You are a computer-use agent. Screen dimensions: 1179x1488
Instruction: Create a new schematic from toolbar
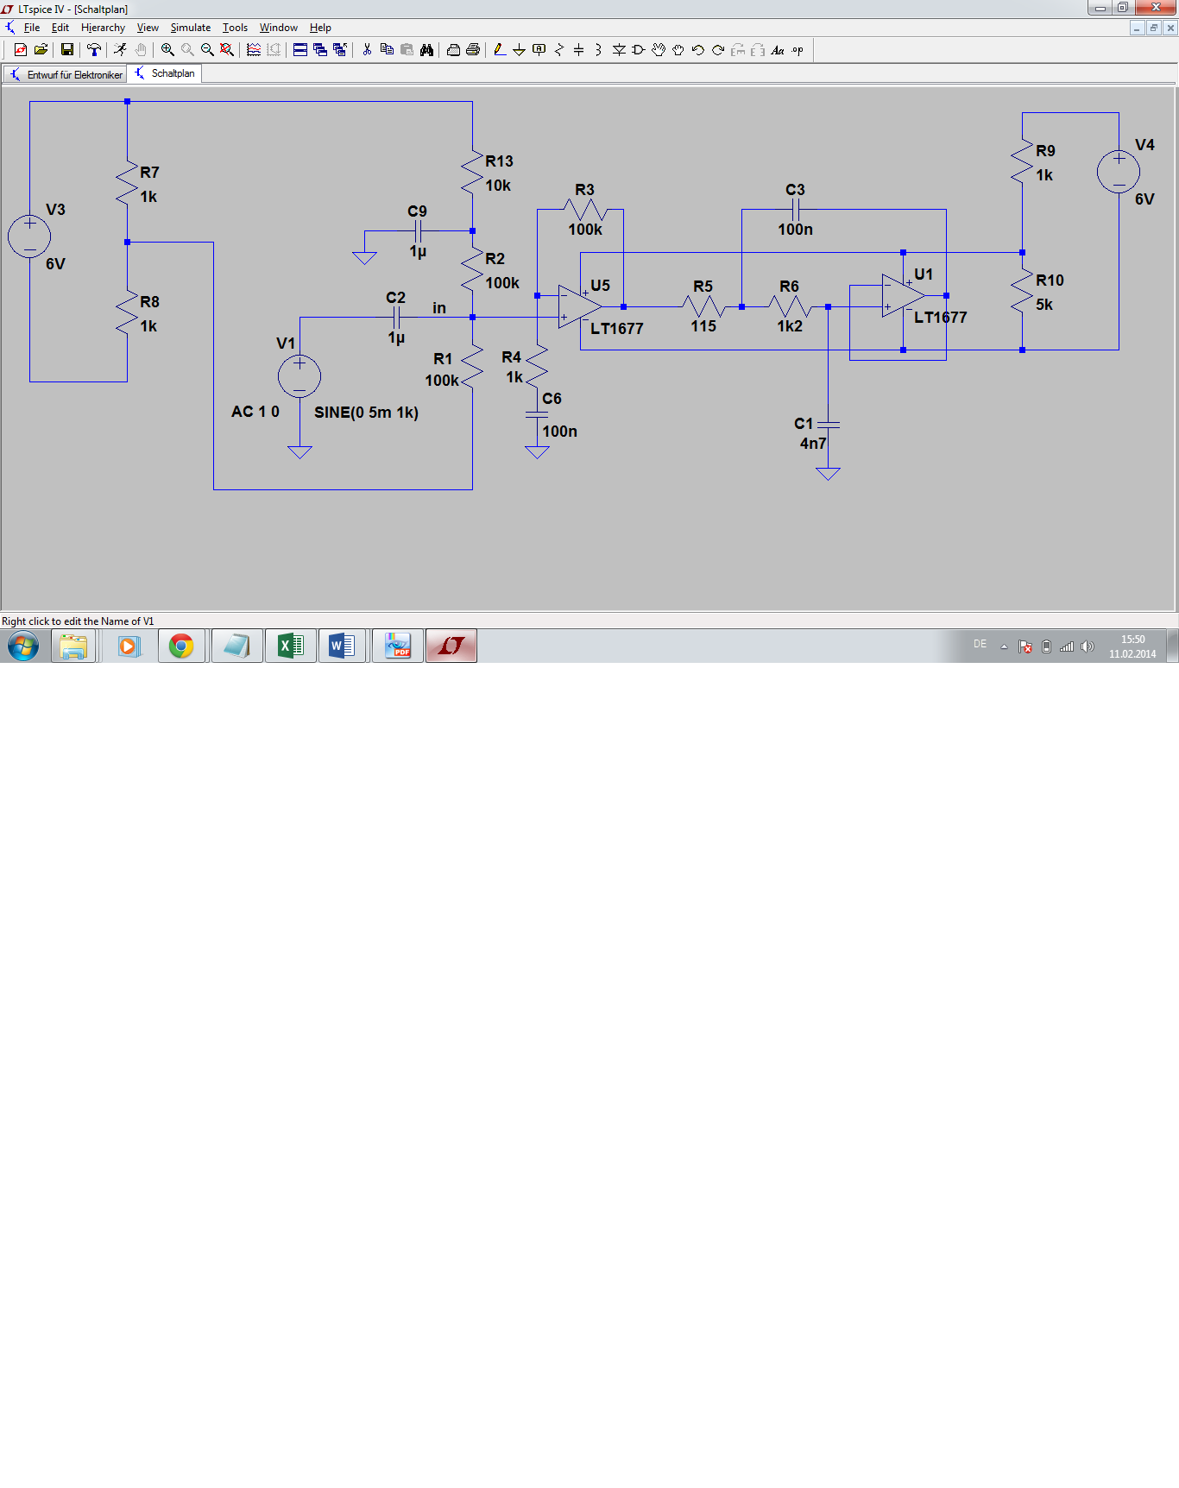21,50
